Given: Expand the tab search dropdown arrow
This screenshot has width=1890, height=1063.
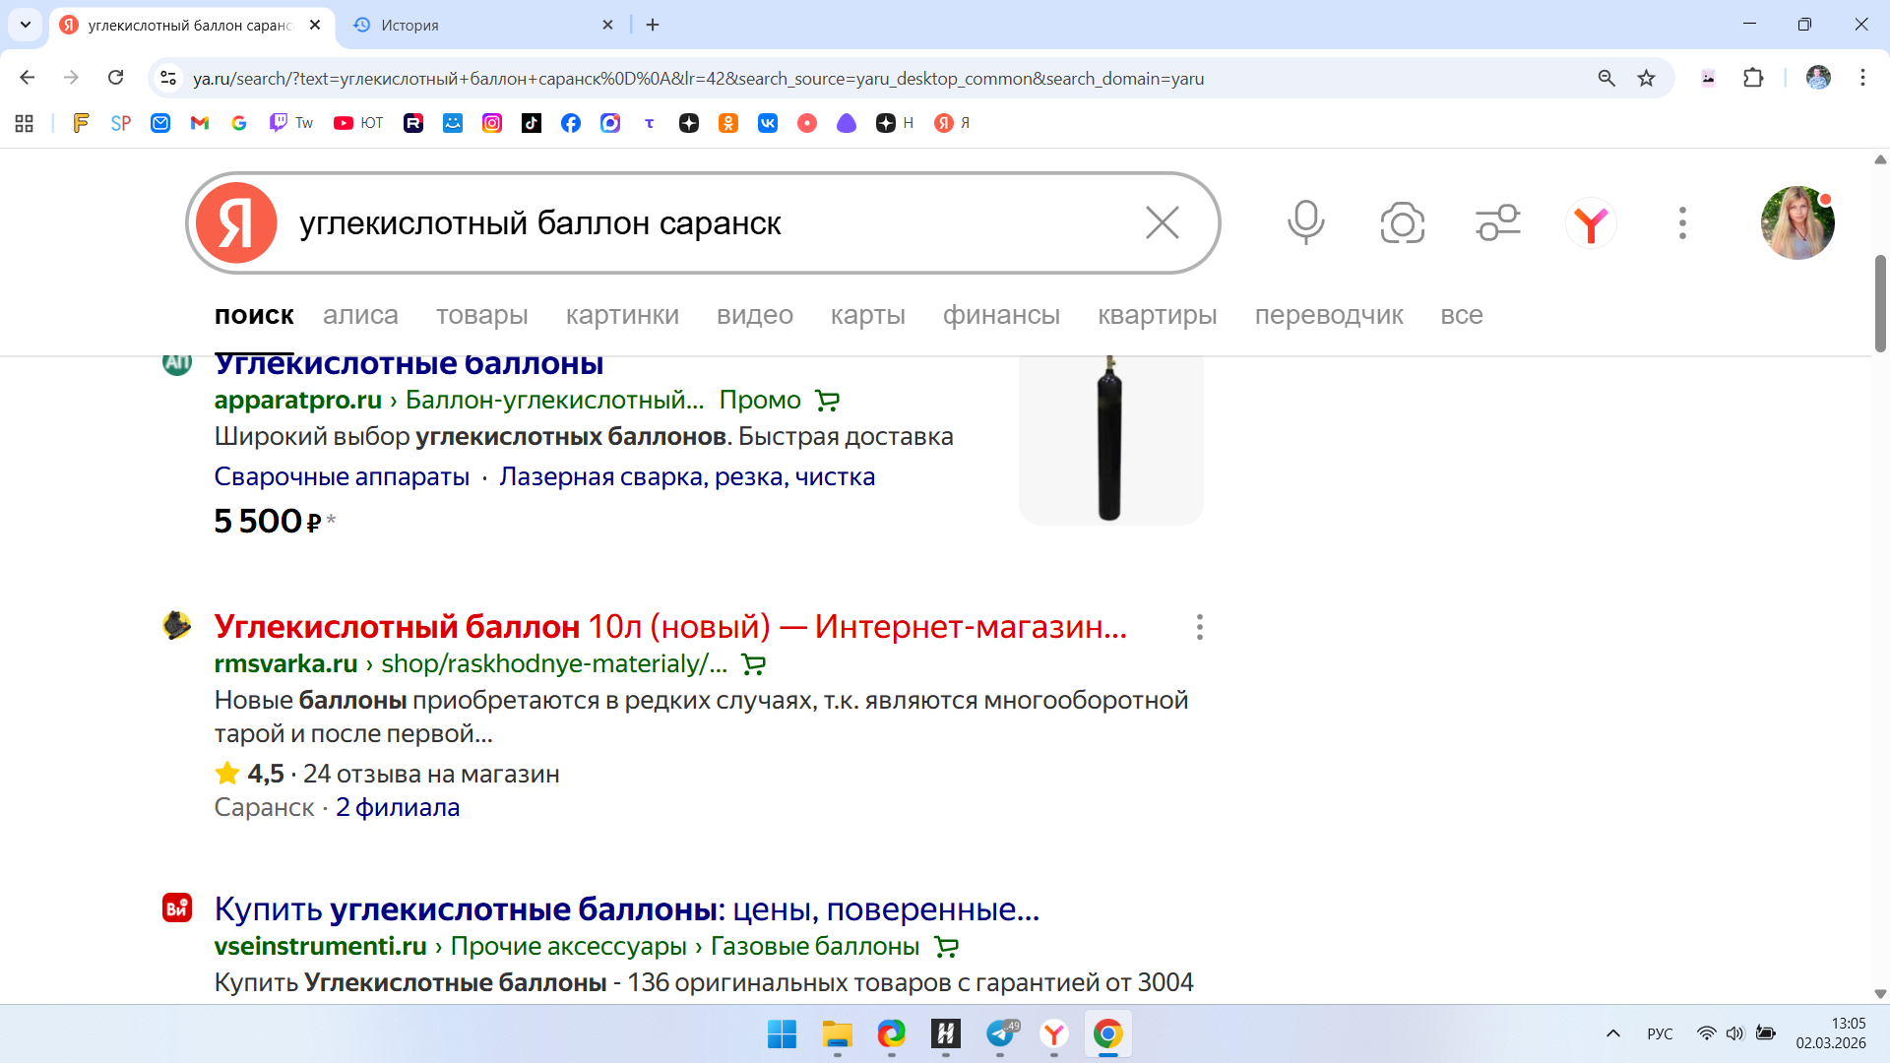Looking at the screenshot, I should click(26, 25).
